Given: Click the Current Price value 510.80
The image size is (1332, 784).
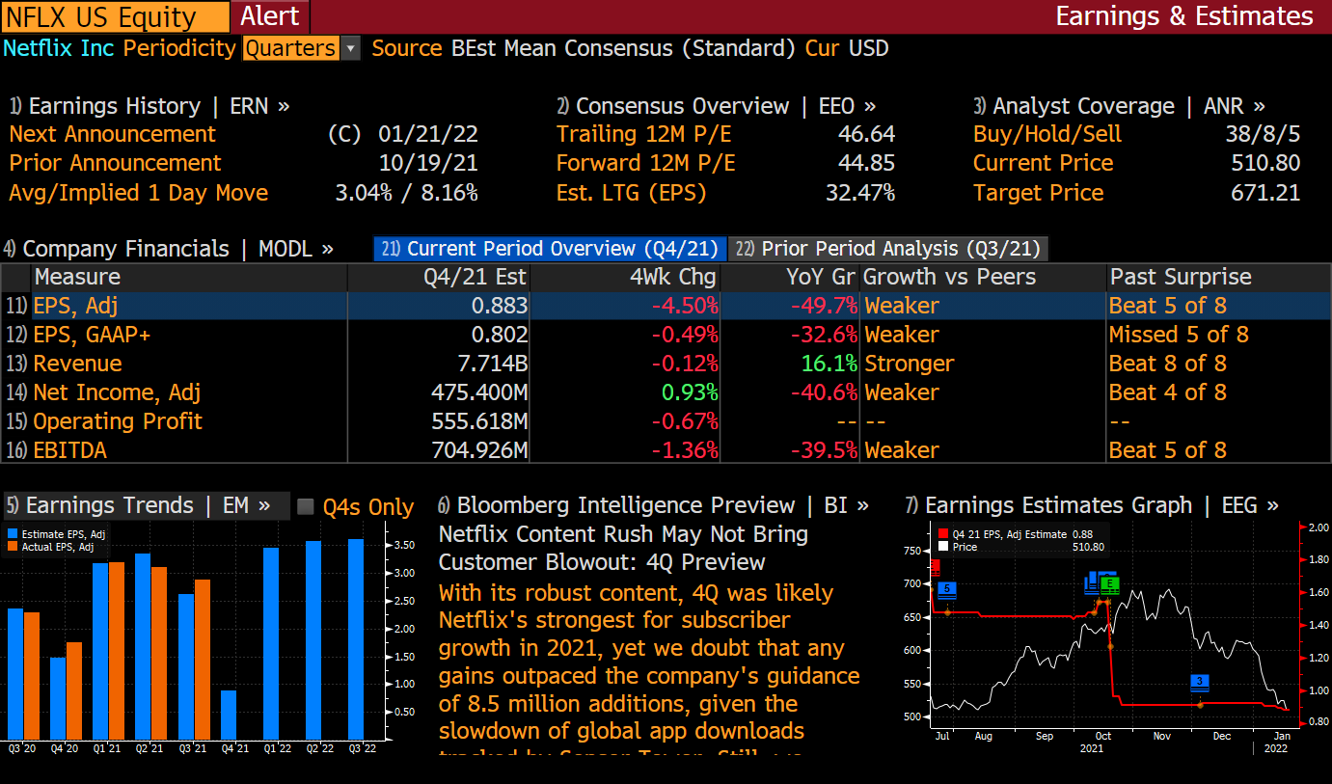Looking at the screenshot, I should 1265,164.
